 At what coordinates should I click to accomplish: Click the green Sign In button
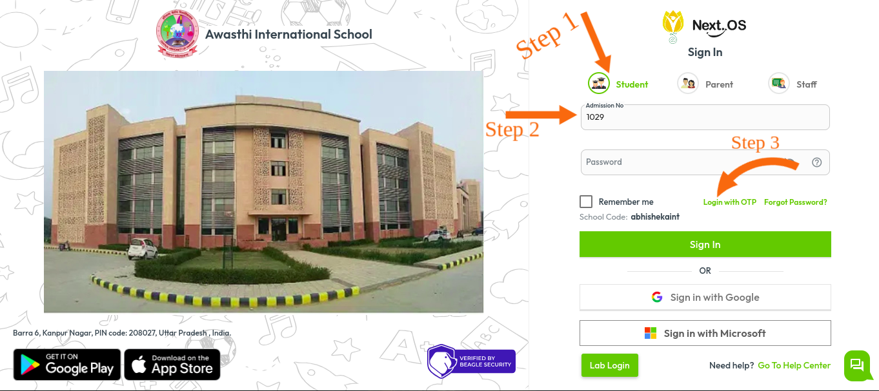(x=705, y=245)
